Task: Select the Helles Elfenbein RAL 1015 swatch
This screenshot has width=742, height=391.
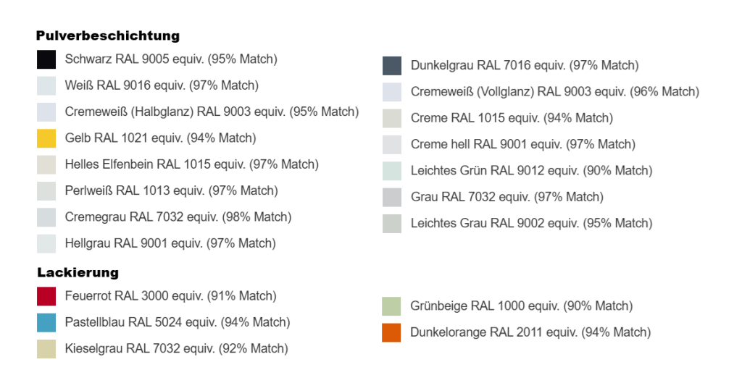Action: (46, 164)
